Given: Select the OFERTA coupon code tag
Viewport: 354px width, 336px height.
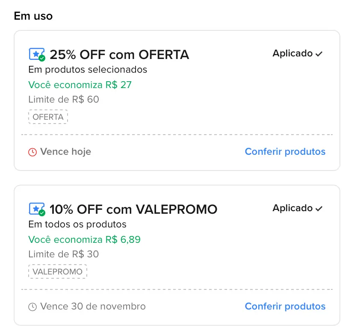Looking at the screenshot, I should click(48, 117).
